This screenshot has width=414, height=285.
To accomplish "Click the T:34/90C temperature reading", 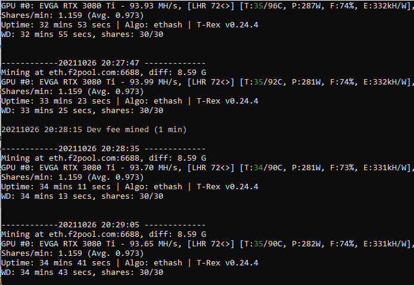I will [x=264, y=168].
